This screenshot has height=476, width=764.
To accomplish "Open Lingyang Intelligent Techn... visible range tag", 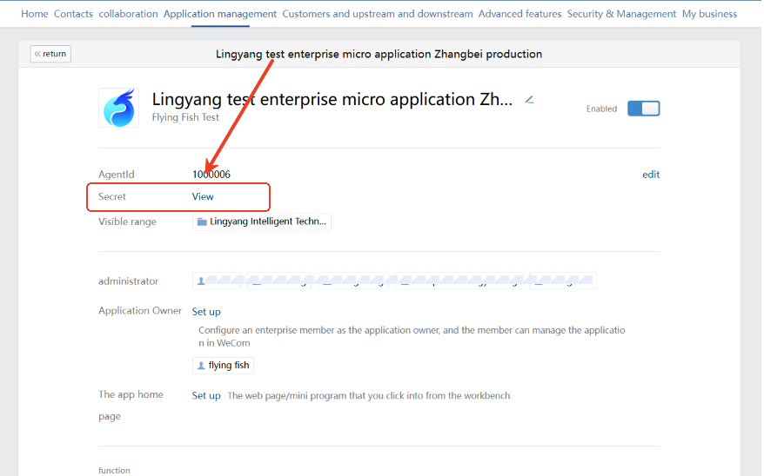I will click(262, 221).
